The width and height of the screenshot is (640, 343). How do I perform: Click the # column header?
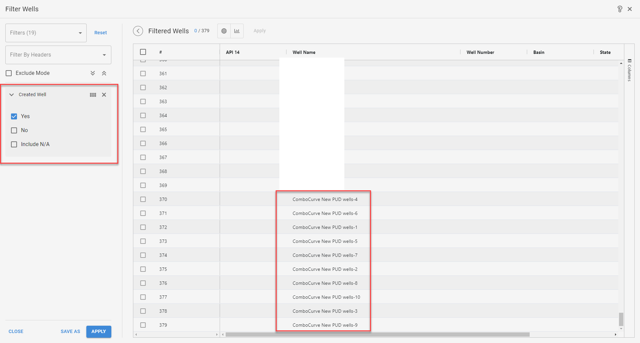pyautogui.click(x=161, y=52)
